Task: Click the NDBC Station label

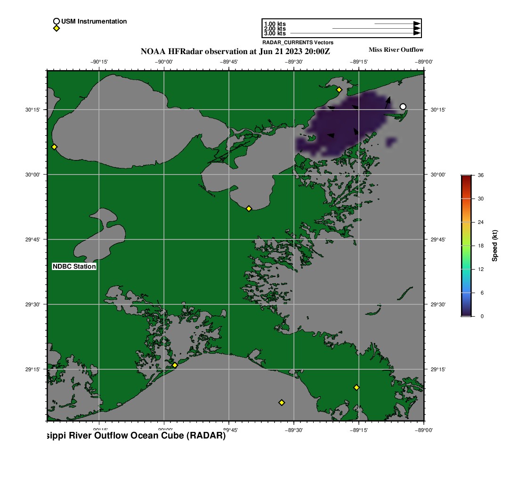Action: [x=74, y=267]
